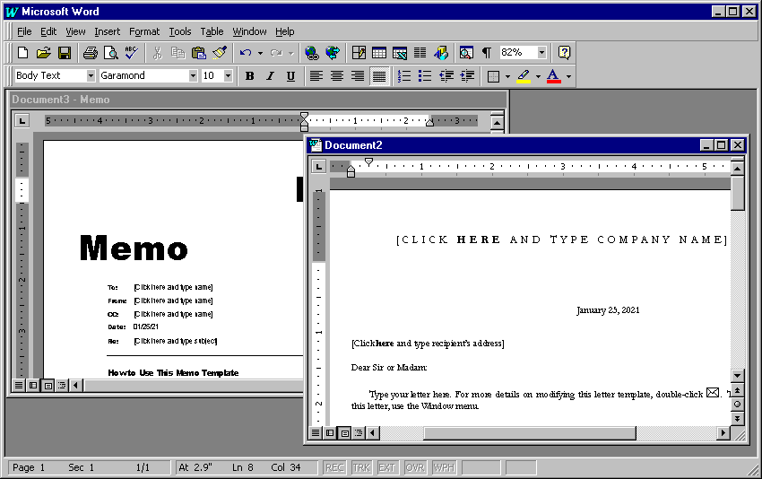Open Tables and Borders toolbar

point(359,53)
